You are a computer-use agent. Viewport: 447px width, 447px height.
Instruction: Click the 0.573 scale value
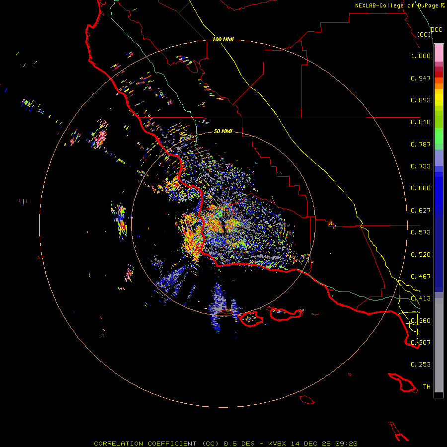pos(421,232)
